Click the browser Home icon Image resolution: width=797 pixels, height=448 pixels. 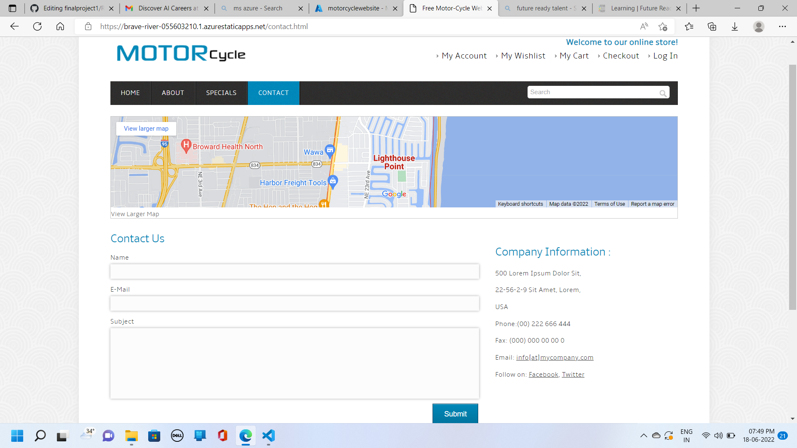[x=60, y=26]
